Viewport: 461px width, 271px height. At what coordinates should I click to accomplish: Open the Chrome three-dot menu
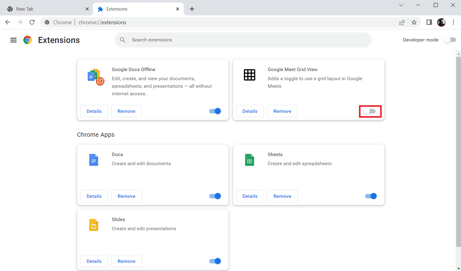453,22
